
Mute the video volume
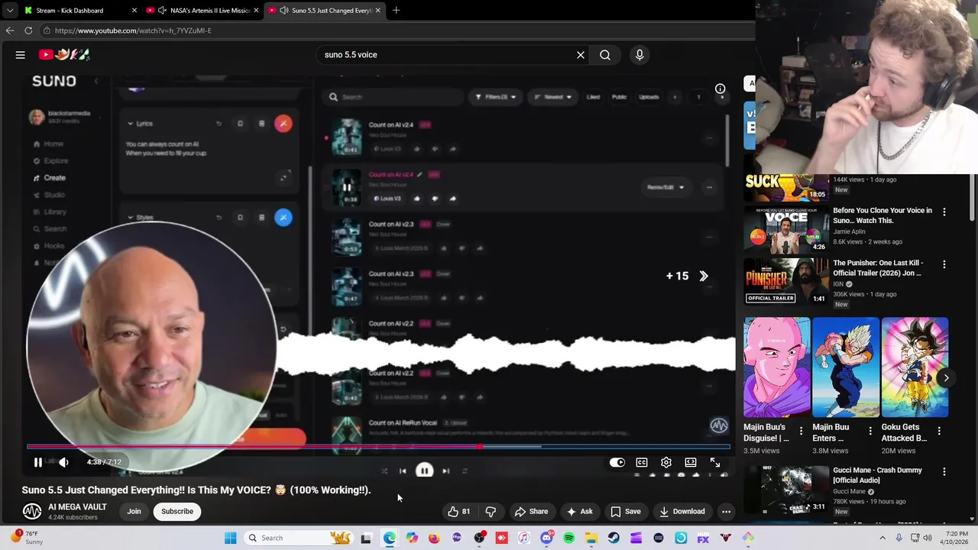point(63,462)
